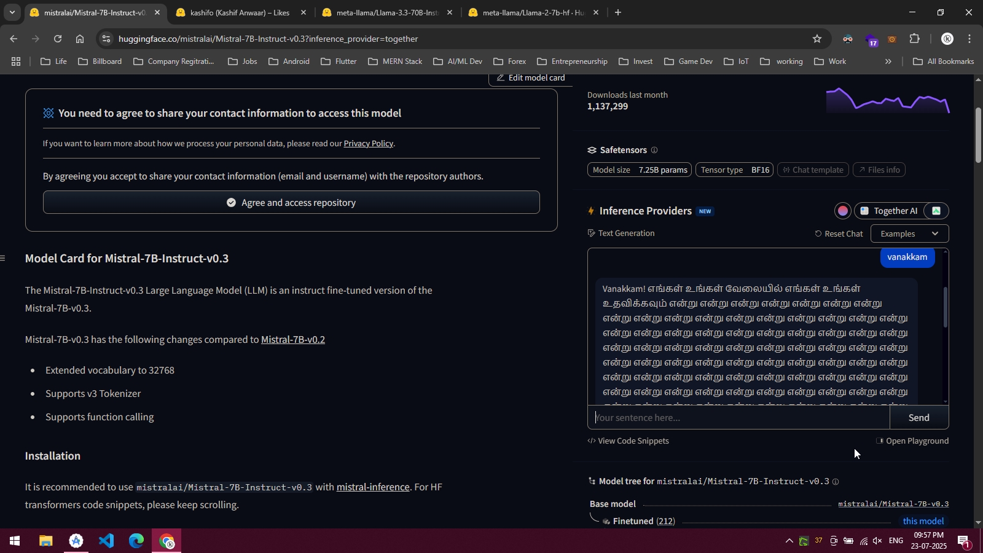Reload the page with the refresh icon
Screen dimensions: 983x553
[58, 39]
